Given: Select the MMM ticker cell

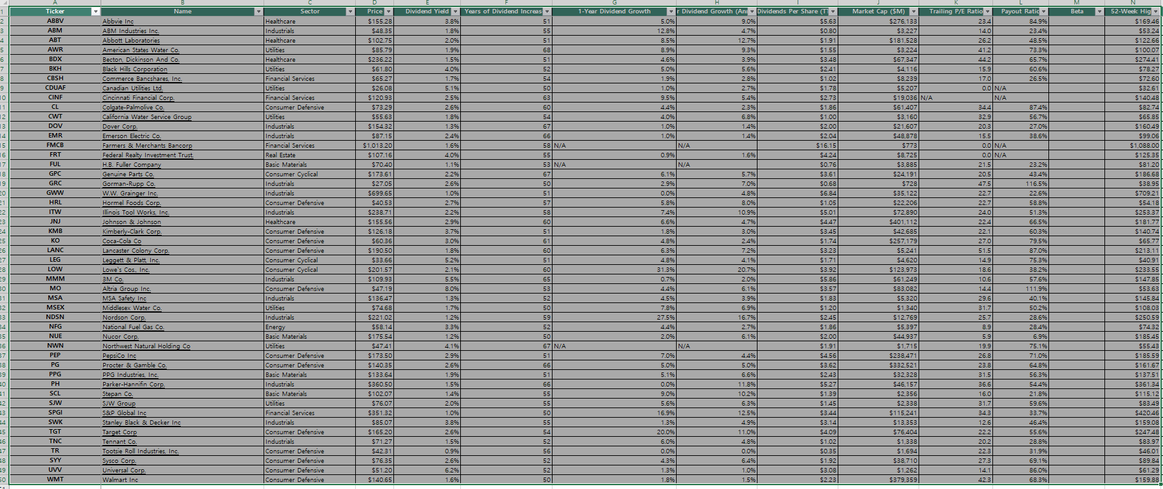Looking at the screenshot, I should (x=55, y=279).
